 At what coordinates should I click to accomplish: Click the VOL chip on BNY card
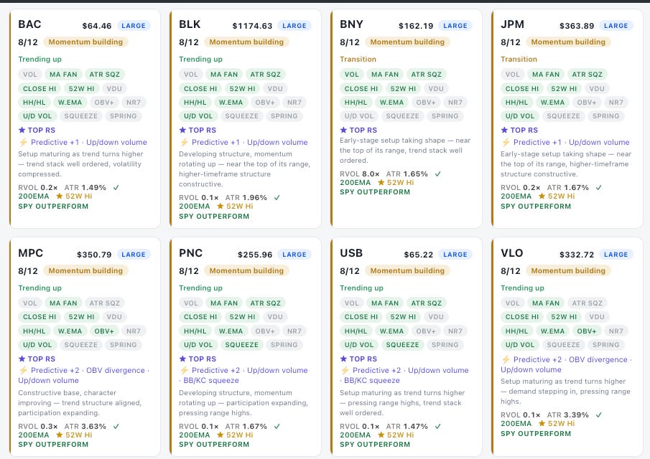tap(351, 75)
